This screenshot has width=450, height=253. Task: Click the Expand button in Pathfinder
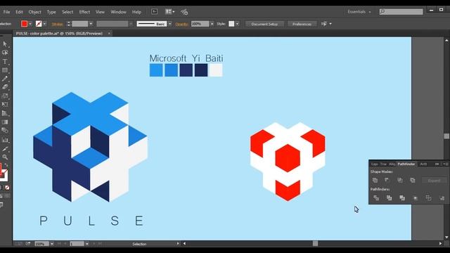[434, 181]
